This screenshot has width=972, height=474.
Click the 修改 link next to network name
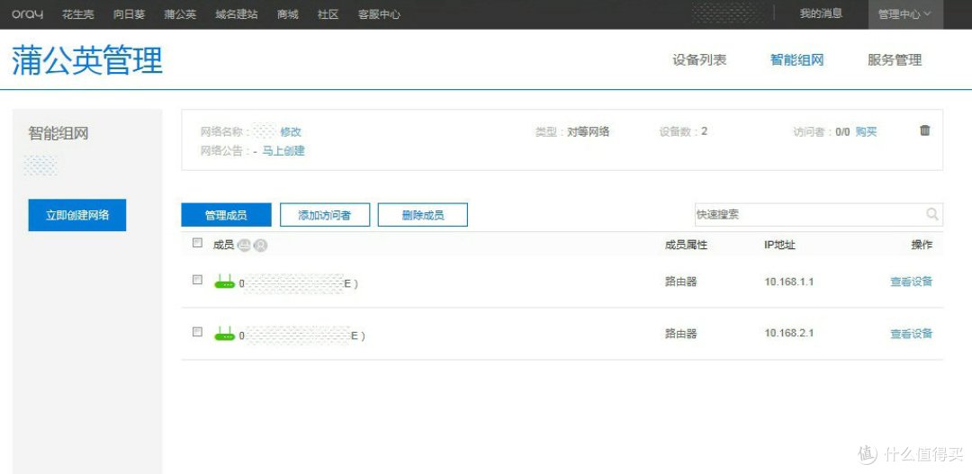point(291,132)
